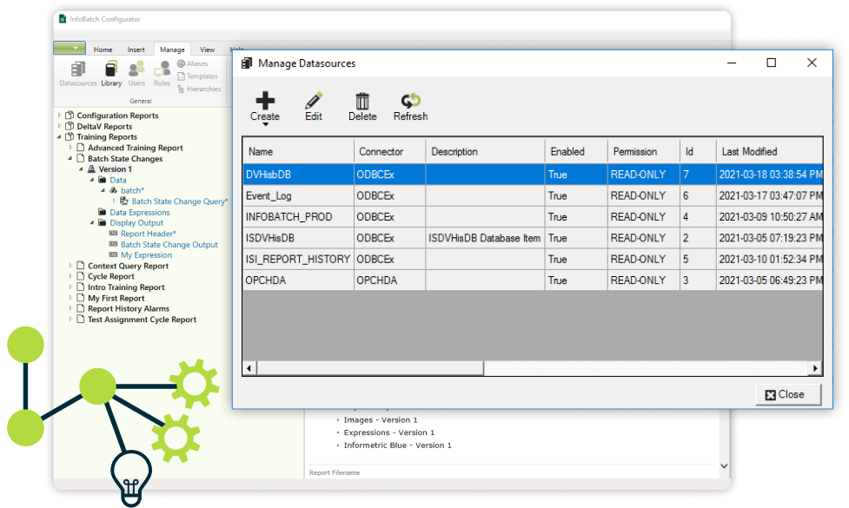Expand the Configuration Reports tree node
The image size is (849, 508).
[60, 115]
